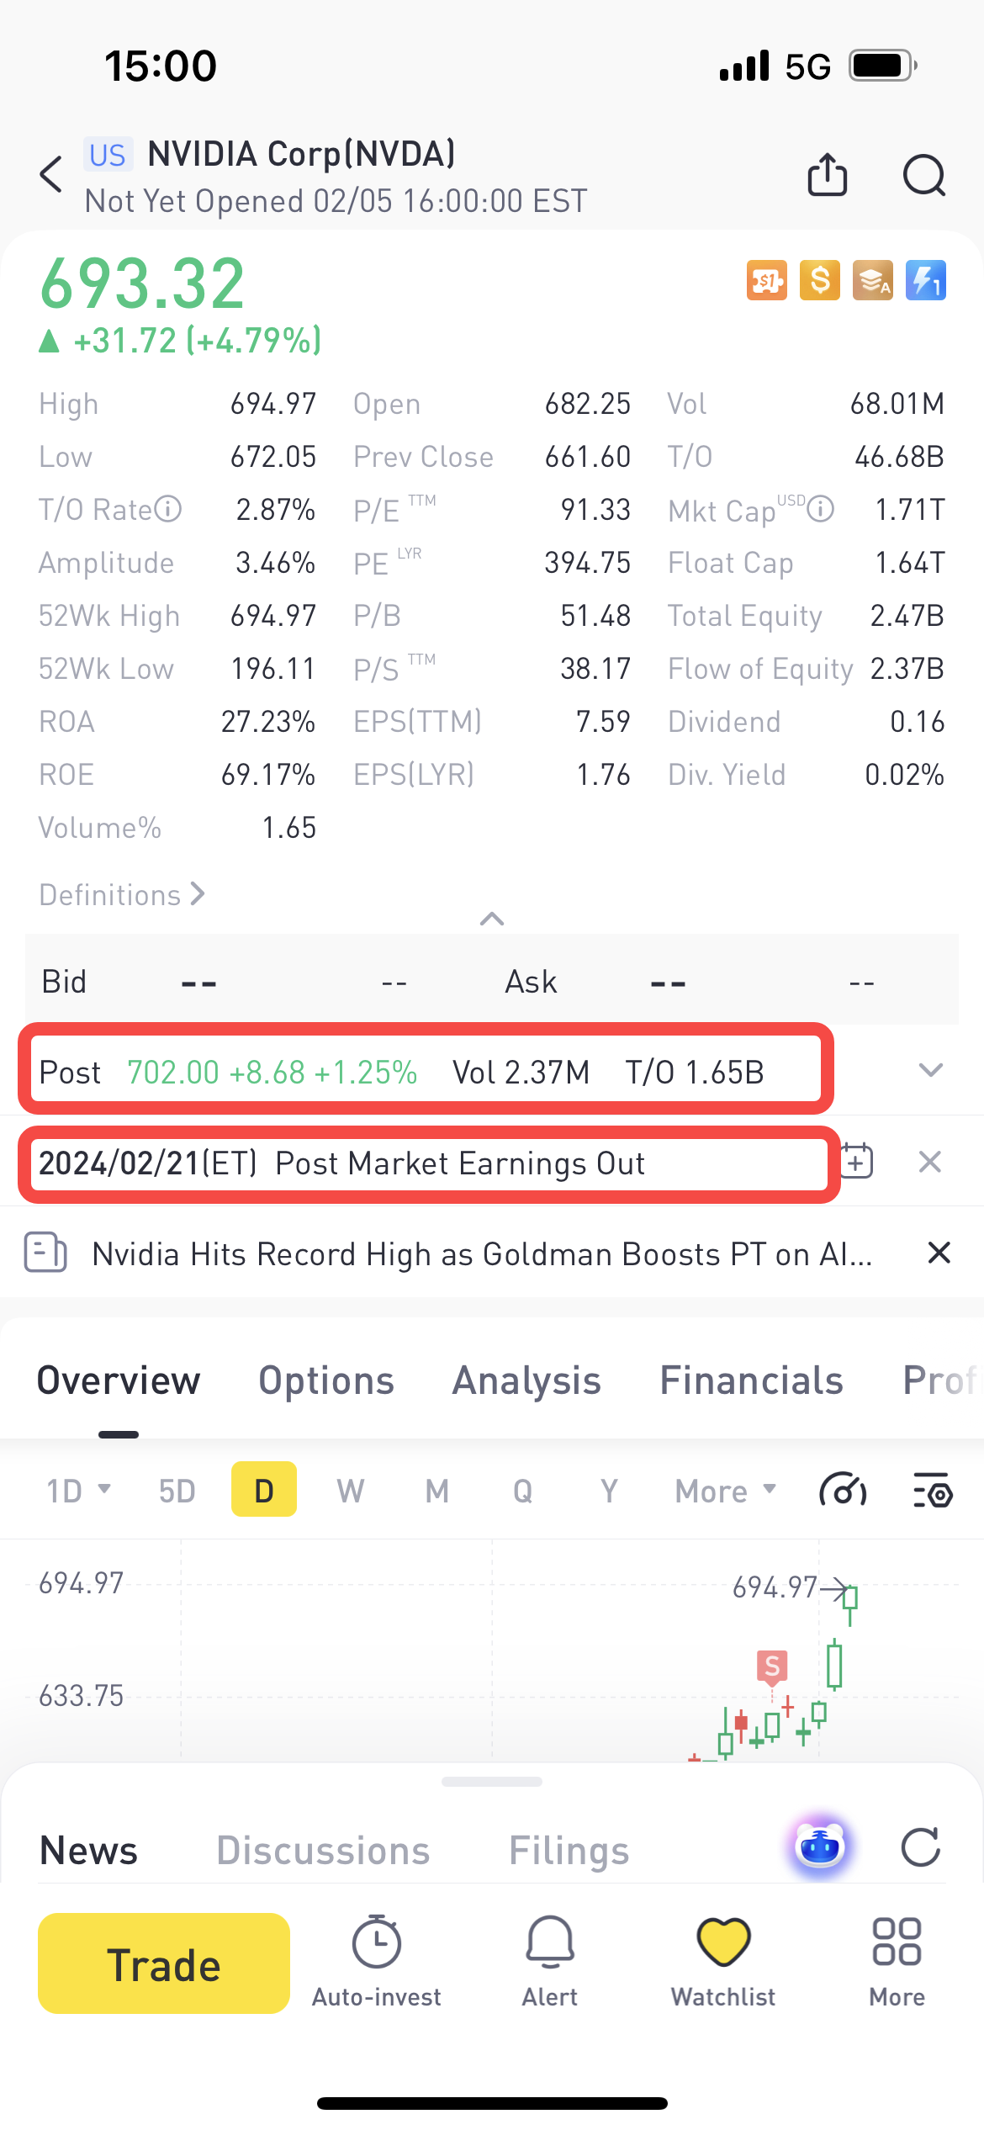This screenshot has width=984, height=2130.
Task: Go back using the left arrow
Action: click(x=51, y=174)
